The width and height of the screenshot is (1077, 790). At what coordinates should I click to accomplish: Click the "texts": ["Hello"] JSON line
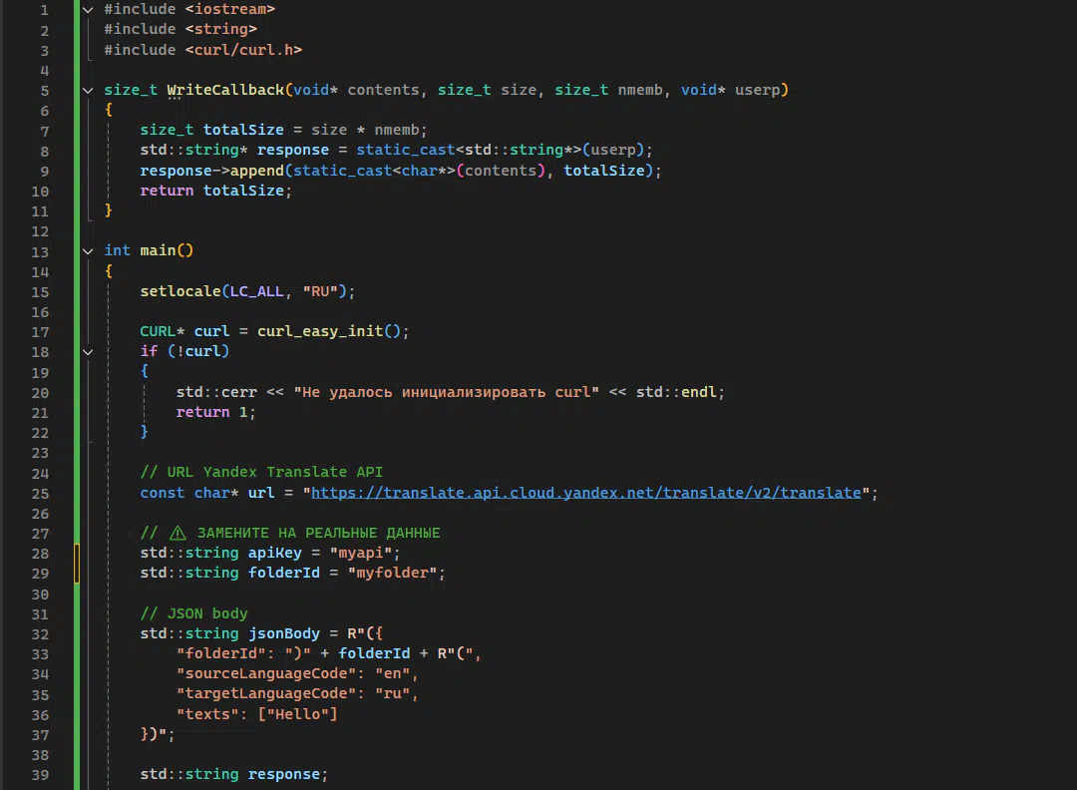257,714
